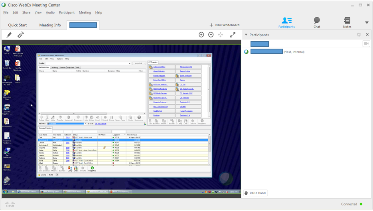The height and width of the screenshot is (211, 373).
Task: Open the Meeting menu
Action: [x=85, y=13]
